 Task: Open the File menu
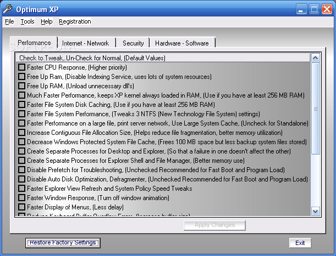point(9,21)
